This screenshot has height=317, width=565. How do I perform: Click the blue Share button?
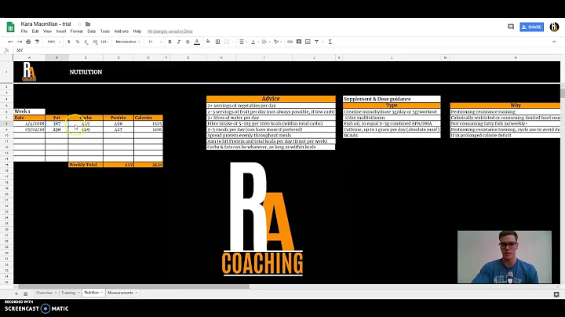[x=531, y=27]
